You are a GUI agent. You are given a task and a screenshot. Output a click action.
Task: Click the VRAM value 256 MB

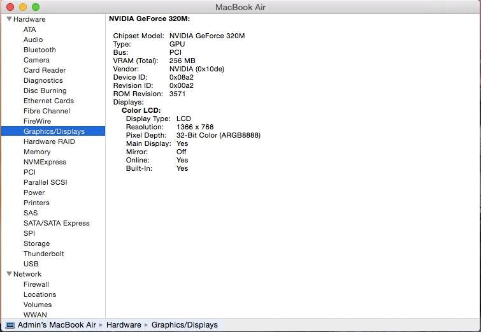[182, 61]
